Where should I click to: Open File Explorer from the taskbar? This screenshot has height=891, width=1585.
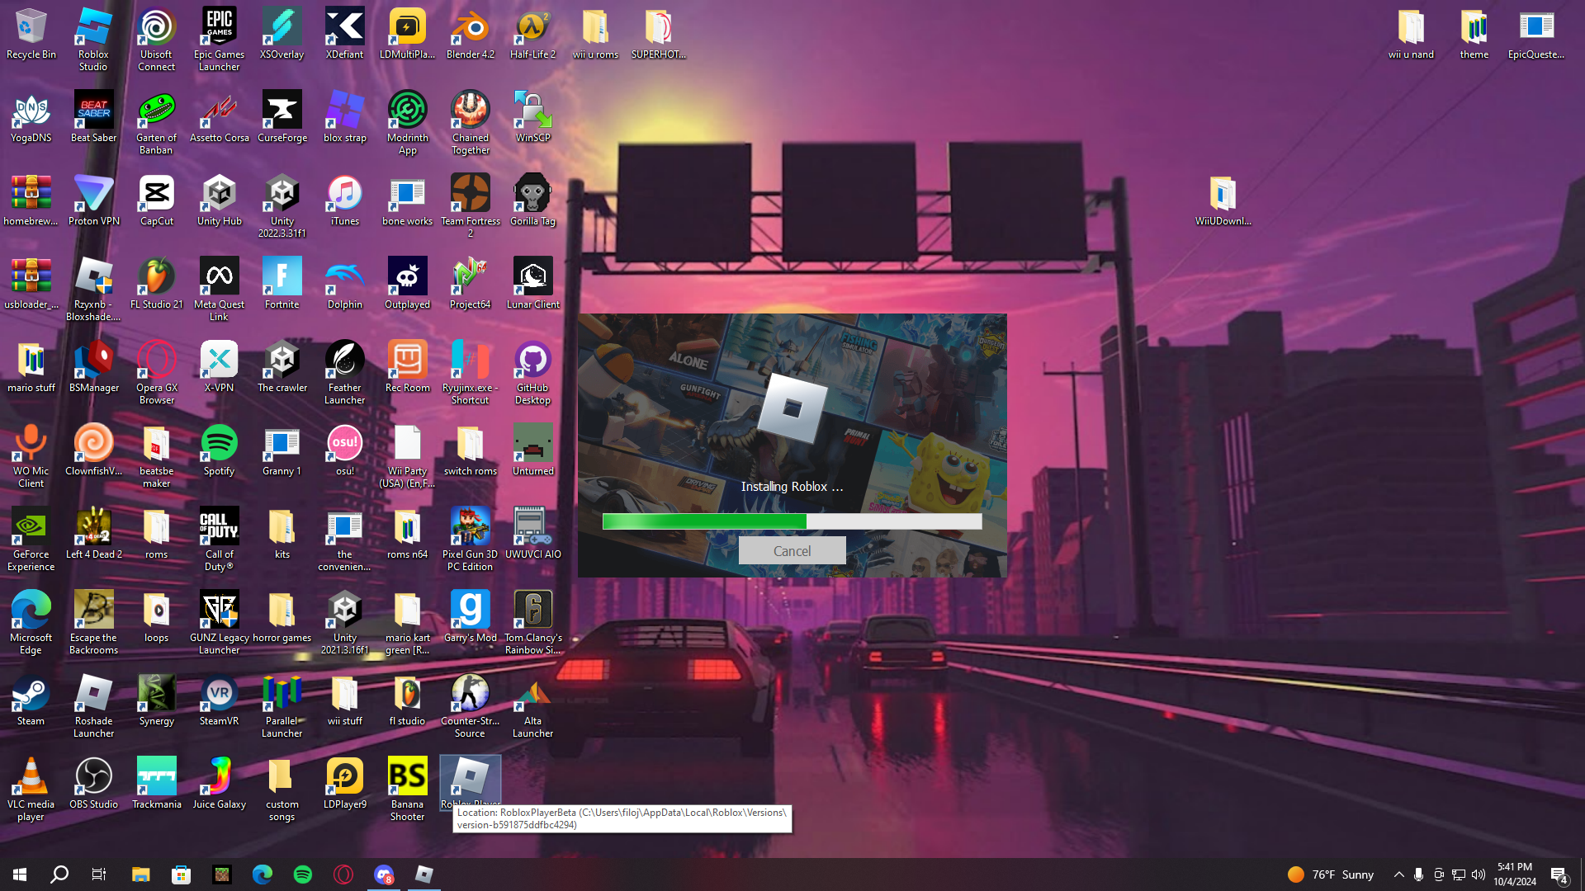click(x=140, y=874)
